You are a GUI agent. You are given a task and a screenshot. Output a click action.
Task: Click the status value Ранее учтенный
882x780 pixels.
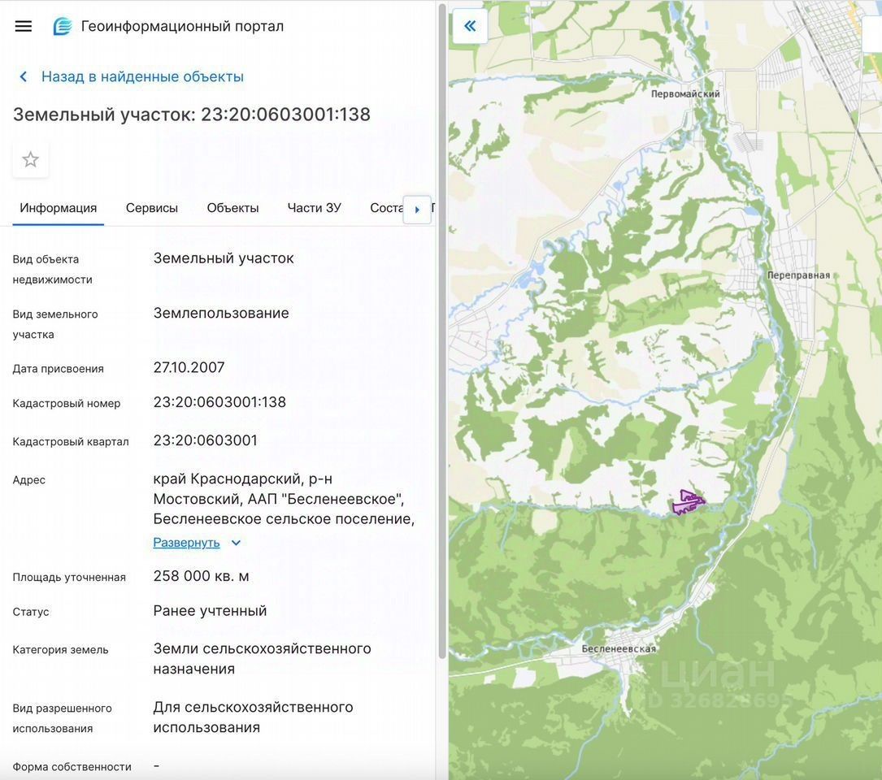tap(210, 611)
